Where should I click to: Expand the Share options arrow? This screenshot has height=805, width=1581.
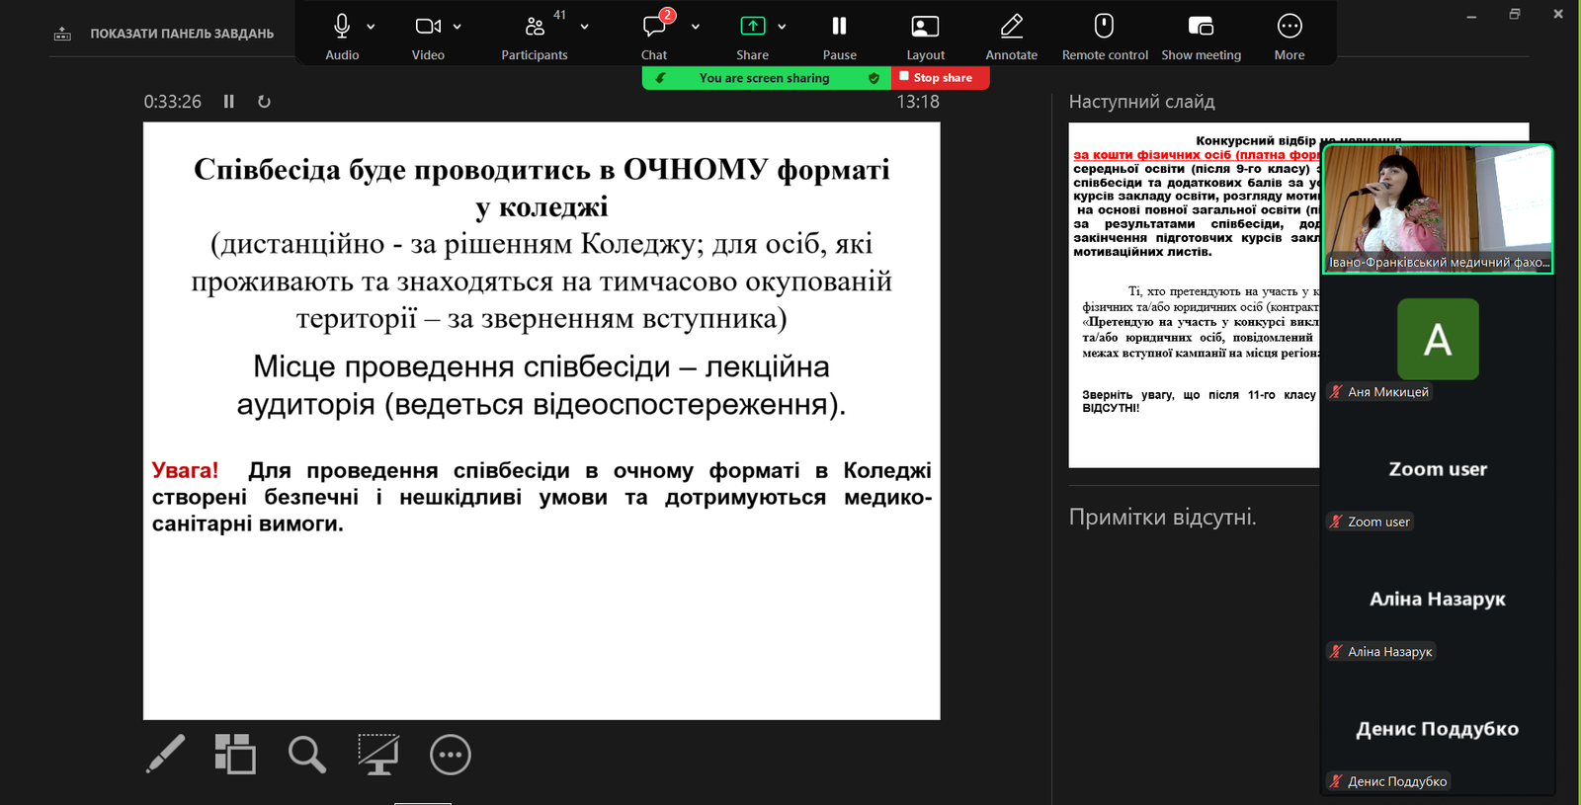click(x=782, y=27)
